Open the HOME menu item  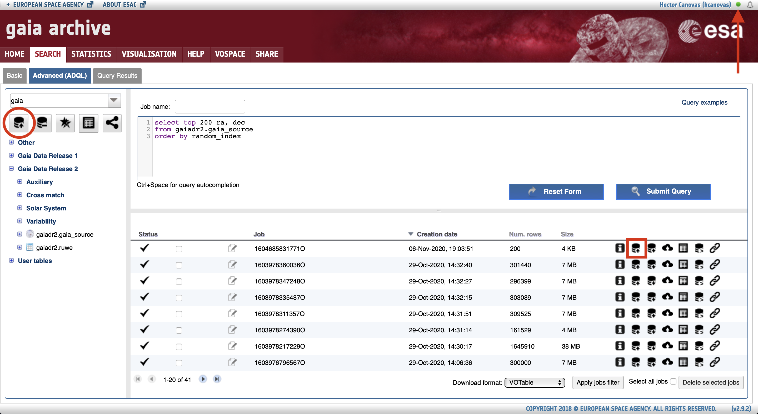15,54
